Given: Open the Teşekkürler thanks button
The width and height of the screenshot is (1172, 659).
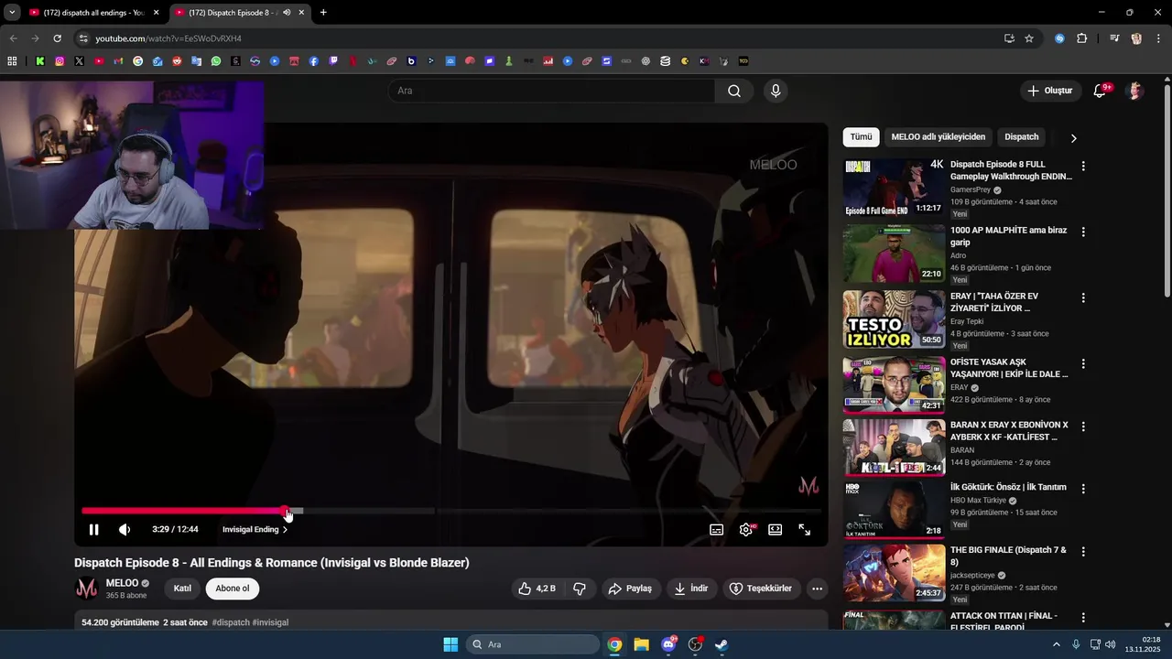Looking at the screenshot, I should [x=760, y=589].
